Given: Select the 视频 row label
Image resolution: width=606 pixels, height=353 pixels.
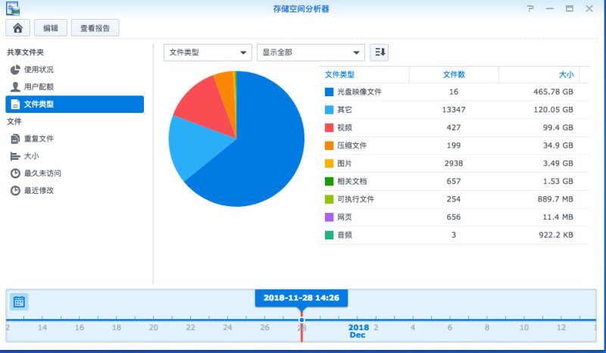Looking at the screenshot, I should pyautogui.click(x=345, y=127).
